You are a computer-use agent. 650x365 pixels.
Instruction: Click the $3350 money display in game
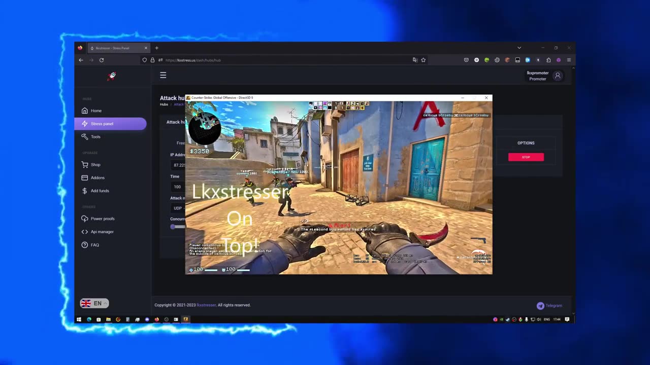[x=199, y=151]
